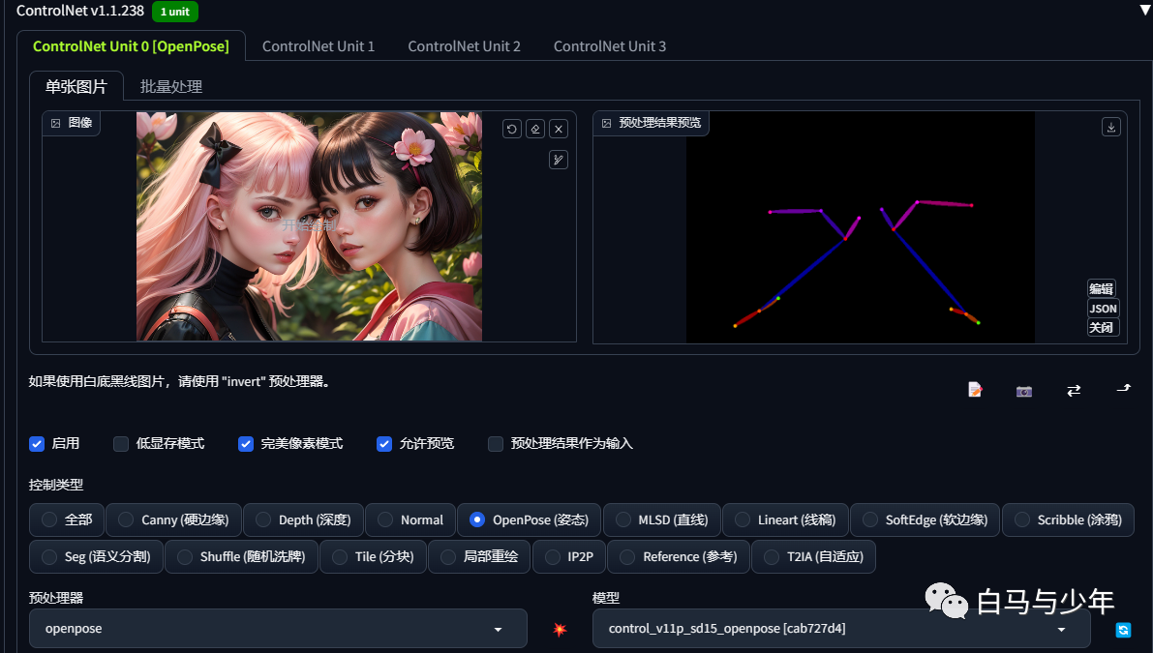Click the mirror webcam swap-arrows icon
Viewport: 1153px width, 653px height.
click(1074, 390)
